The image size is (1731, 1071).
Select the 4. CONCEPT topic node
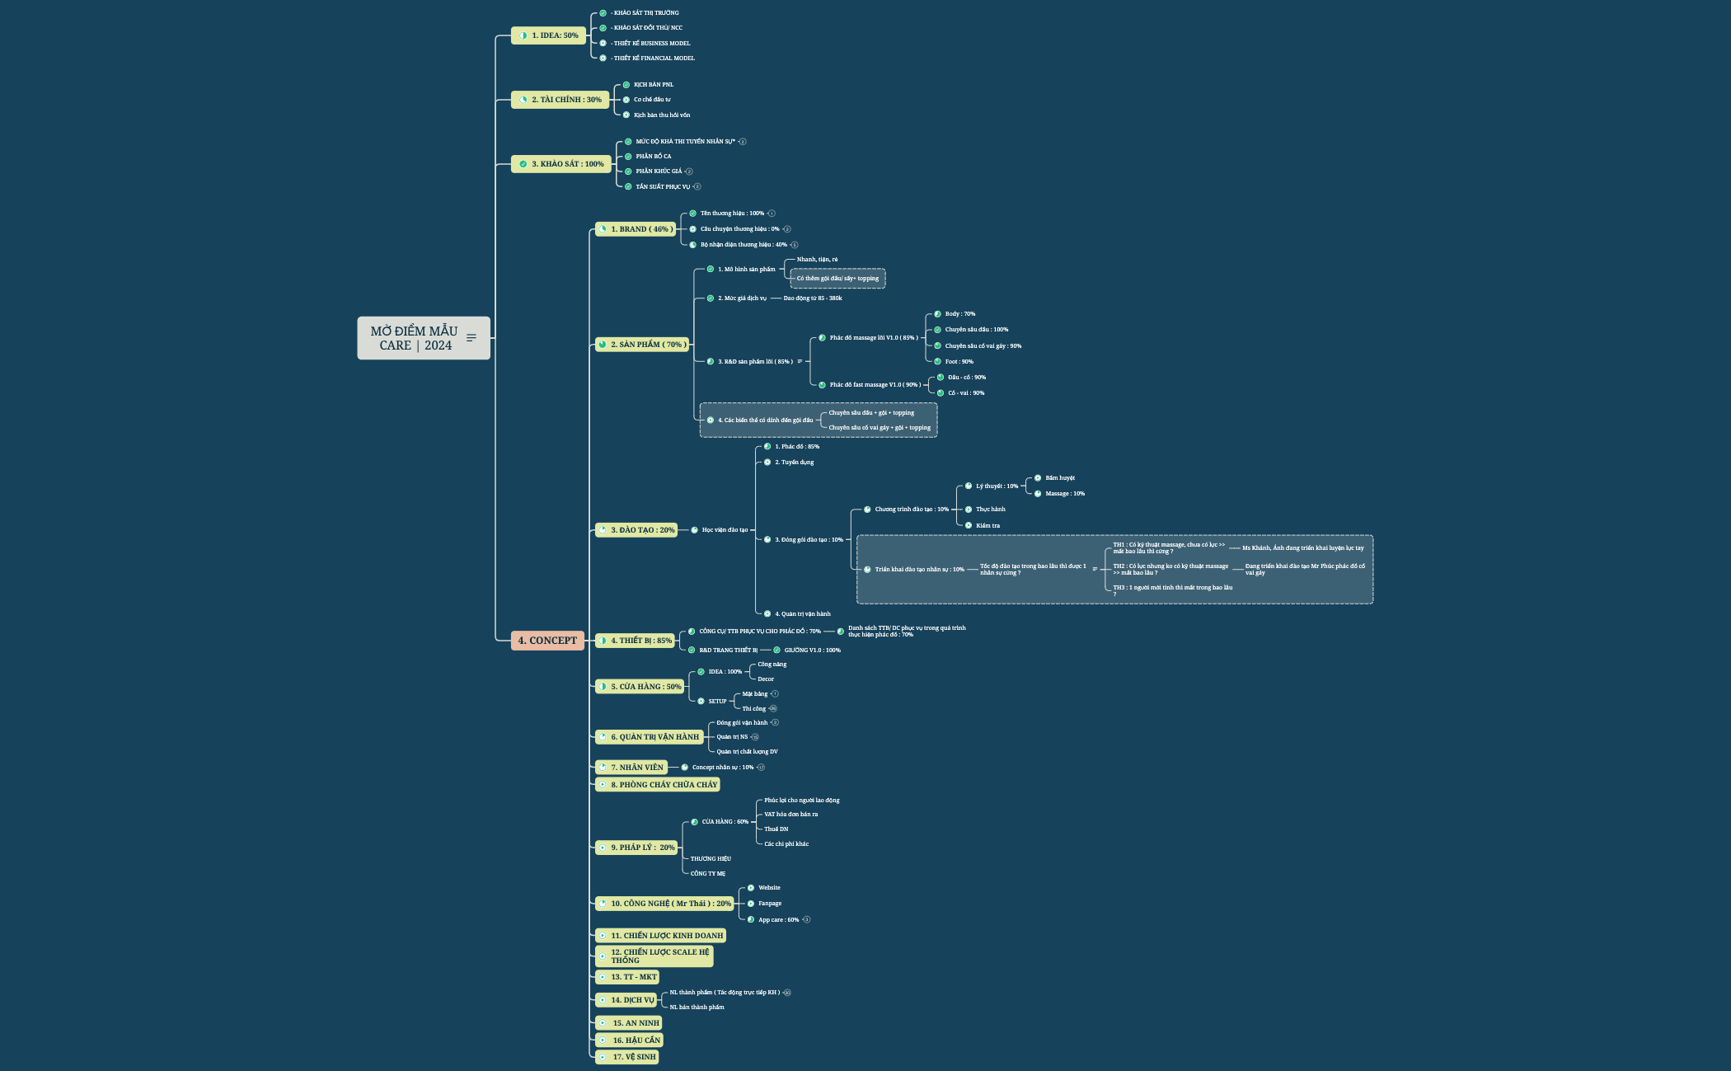pyautogui.click(x=547, y=641)
